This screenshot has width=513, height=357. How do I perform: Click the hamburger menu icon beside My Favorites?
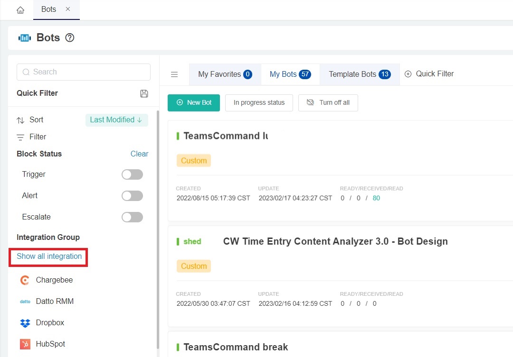(174, 74)
